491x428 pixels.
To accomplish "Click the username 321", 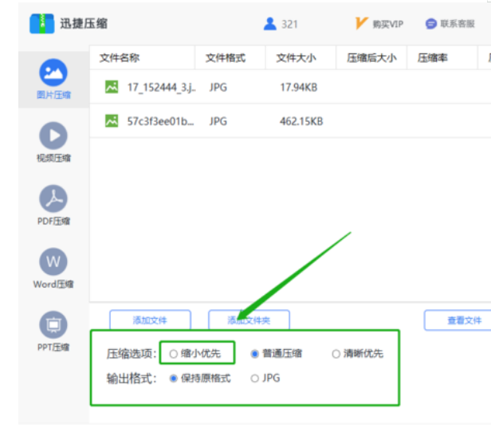I will 289,25.
